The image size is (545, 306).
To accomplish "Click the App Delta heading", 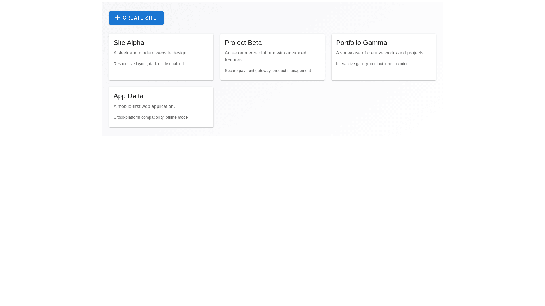I will pyautogui.click(x=128, y=96).
